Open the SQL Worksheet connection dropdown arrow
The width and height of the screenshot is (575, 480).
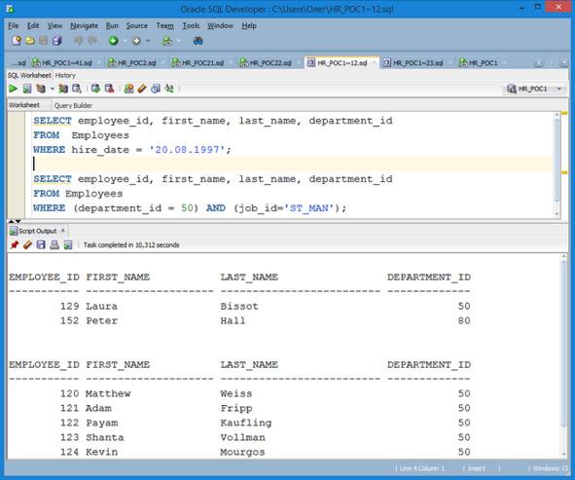click(x=179, y=41)
